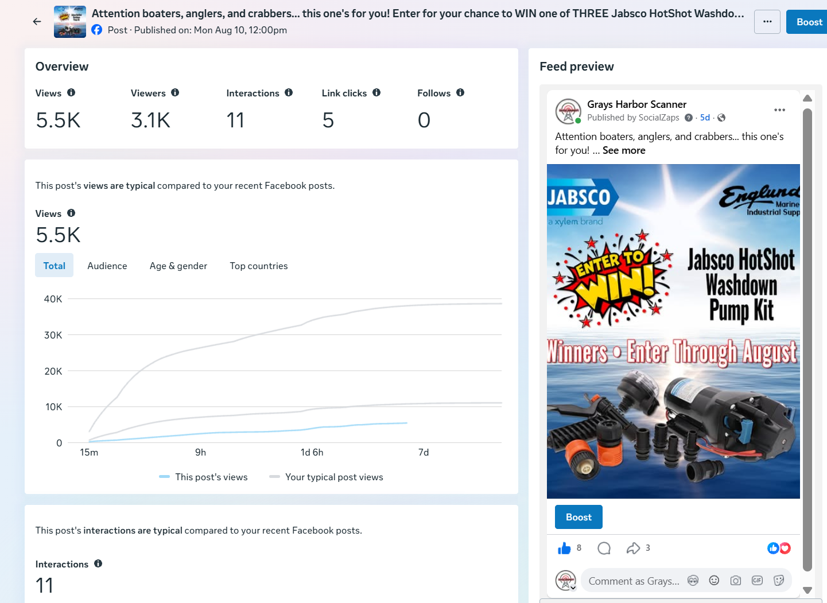Viewport: 827px width, 603px height.
Task: Click the Facebook logo beside Post label
Action: click(x=97, y=30)
